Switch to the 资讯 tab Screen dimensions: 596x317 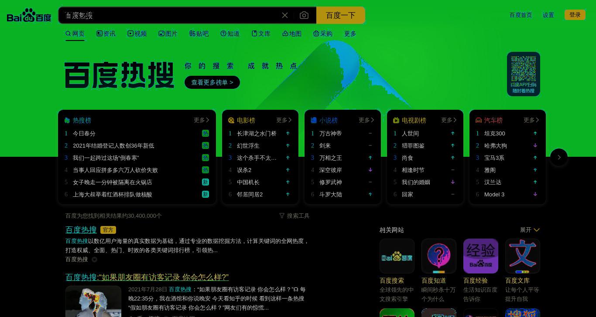coord(106,34)
